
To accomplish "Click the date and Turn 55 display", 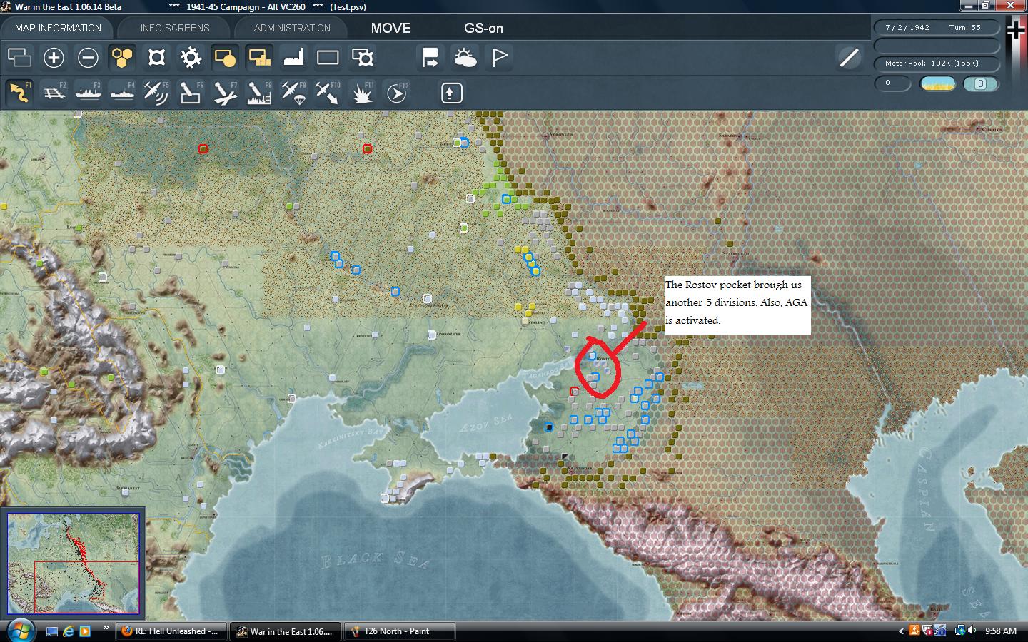I will click(936, 27).
